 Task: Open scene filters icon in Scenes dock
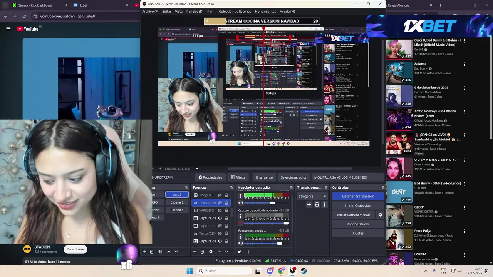point(160,252)
